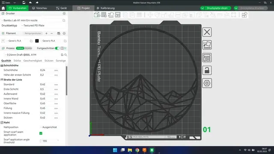Open plate settings hexagon icon
The image size is (274, 154).
point(207,83)
